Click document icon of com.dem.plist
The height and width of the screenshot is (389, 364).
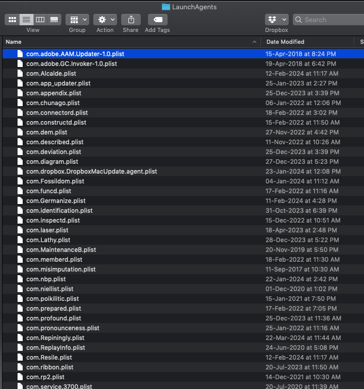coord(20,132)
